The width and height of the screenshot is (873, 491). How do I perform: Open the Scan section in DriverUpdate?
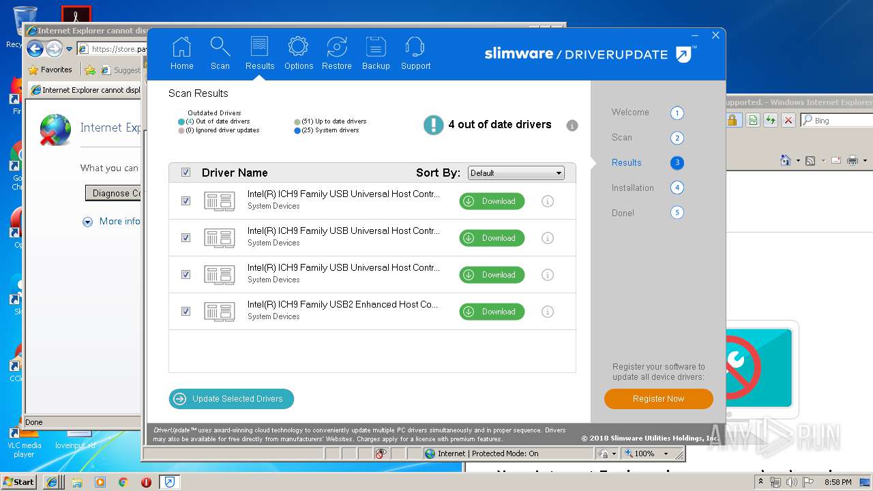click(x=220, y=54)
